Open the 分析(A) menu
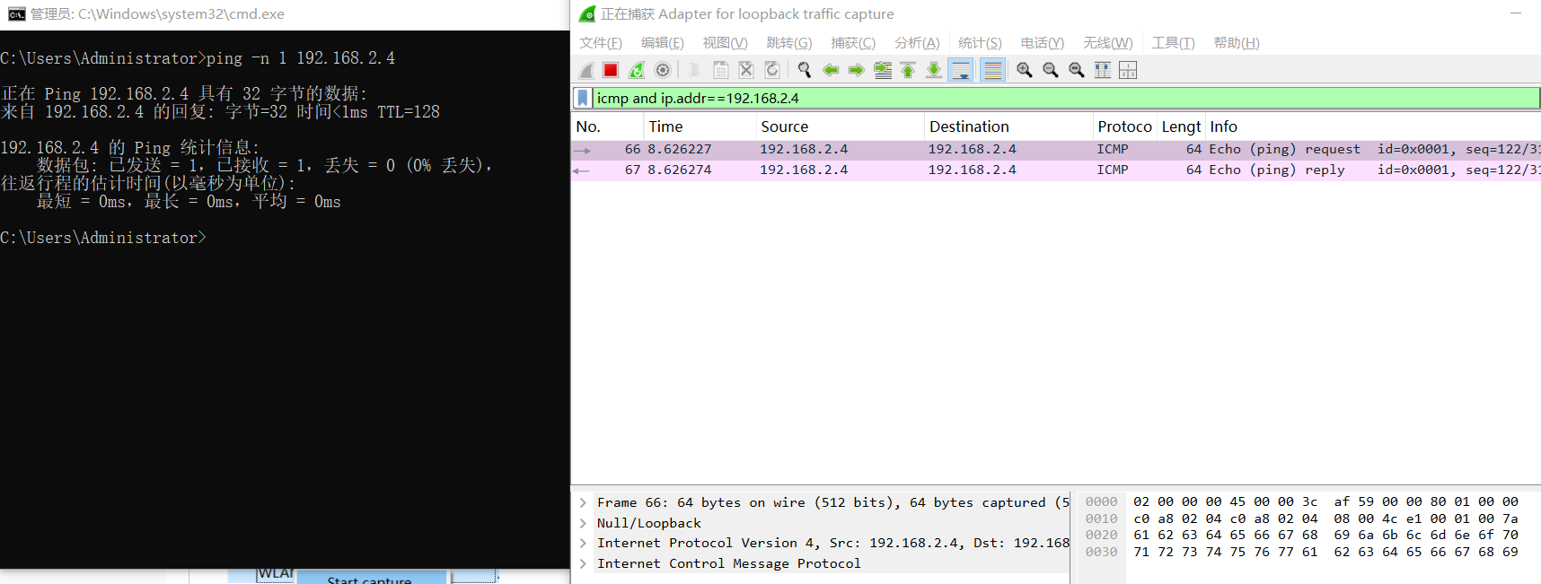 point(917,43)
